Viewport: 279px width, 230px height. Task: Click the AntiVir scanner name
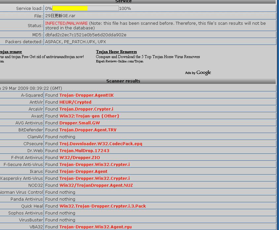coord(36,102)
